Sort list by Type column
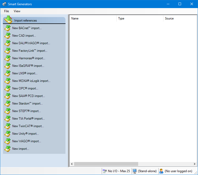This screenshot has width=198, height=175. 140,18
